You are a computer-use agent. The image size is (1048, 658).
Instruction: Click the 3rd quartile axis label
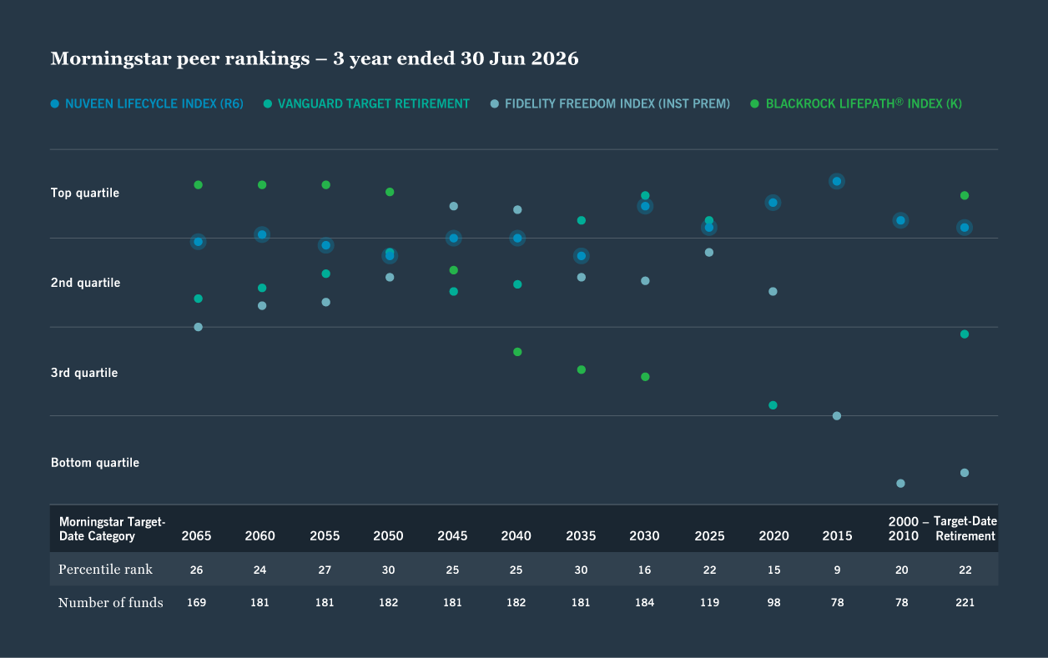[84, 373]
